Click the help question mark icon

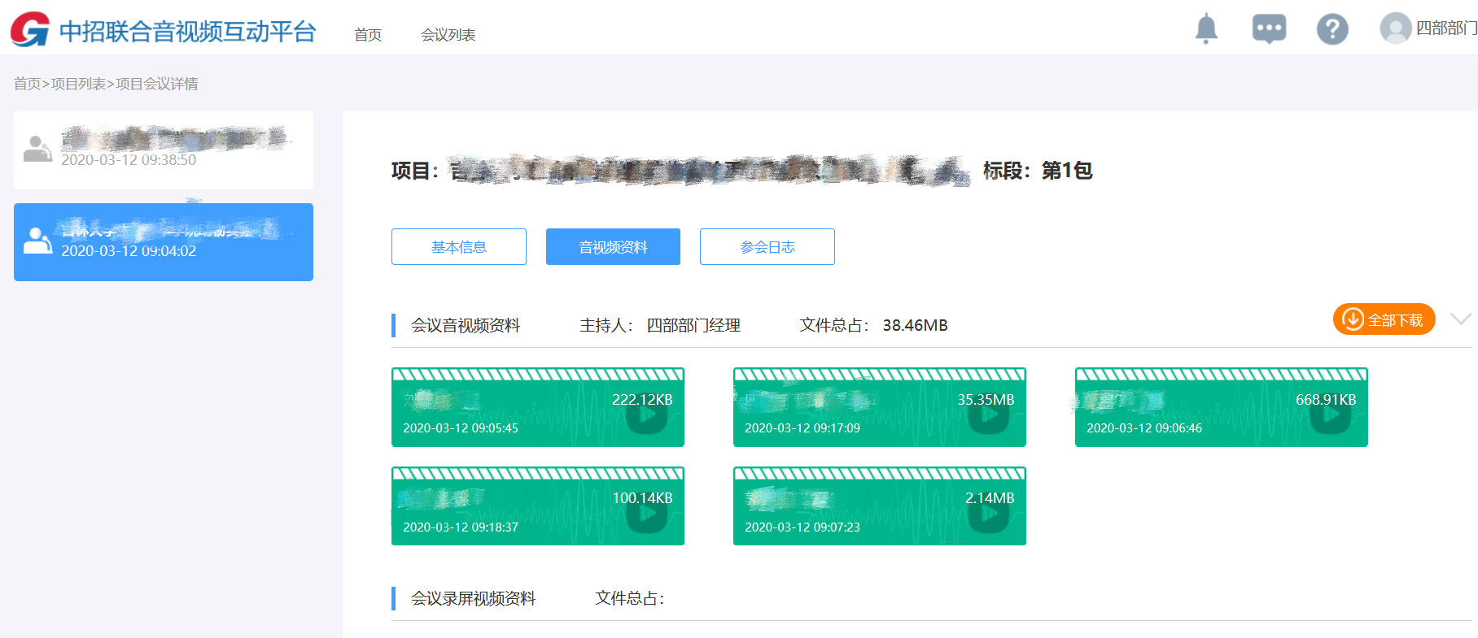click(x=1332, y=29)
